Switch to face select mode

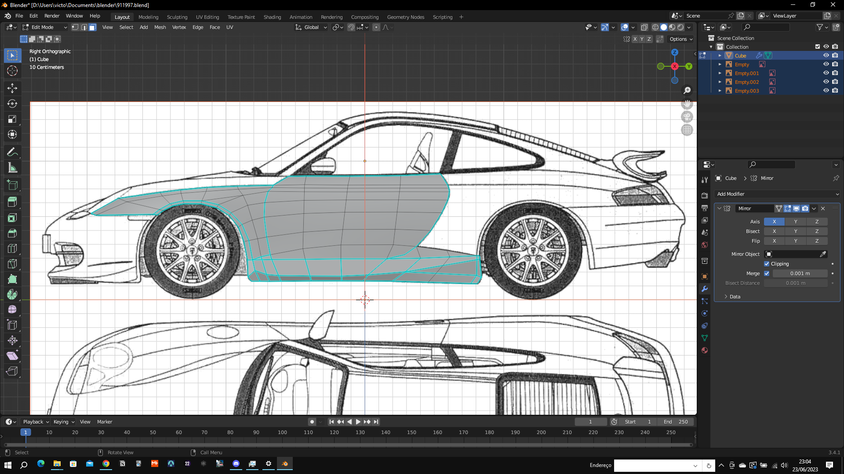(92, 27)
